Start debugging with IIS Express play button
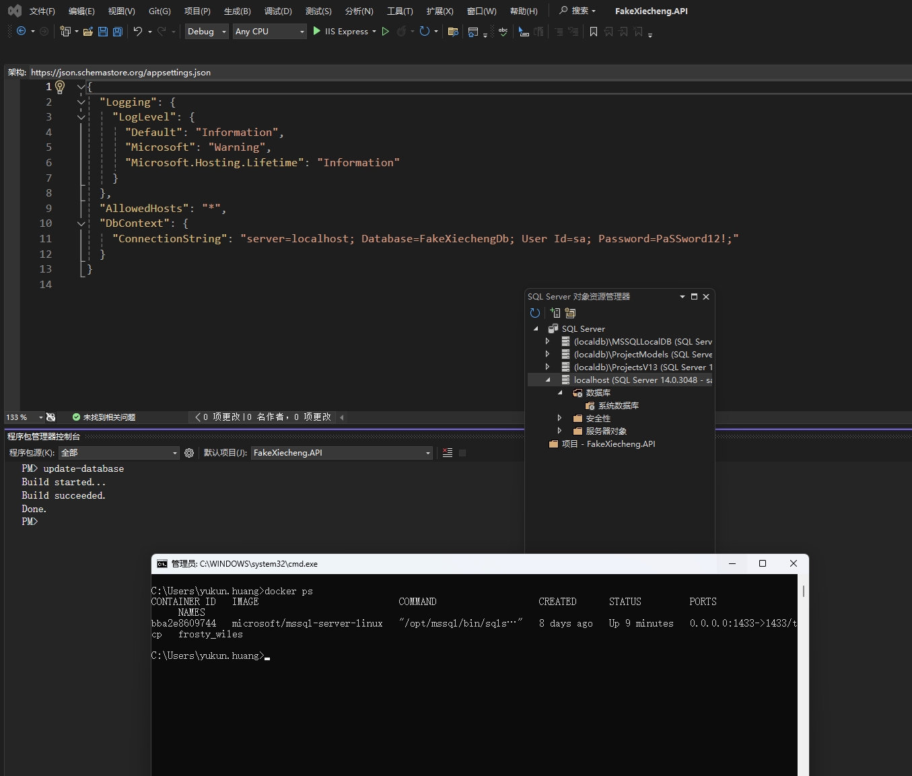Viewport: 912px width, 776px height. (317, 31)
